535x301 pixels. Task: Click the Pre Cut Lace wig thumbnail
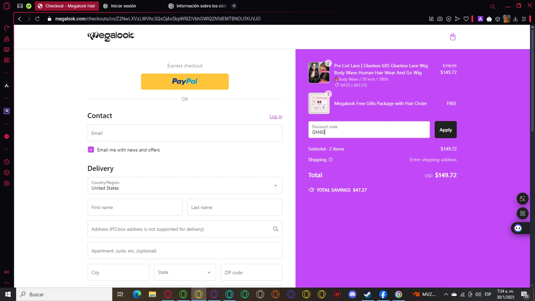coord(319,73)
